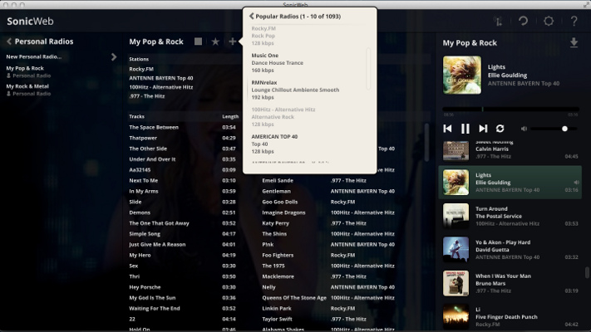Pick AMERICAN TOP 40 in the radio list
591x332 pixels.
point(274,136)
